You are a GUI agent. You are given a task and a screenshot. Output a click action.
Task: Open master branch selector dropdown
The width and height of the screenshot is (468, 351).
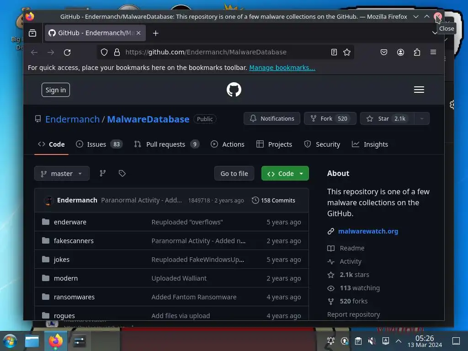tap(62, 173)
